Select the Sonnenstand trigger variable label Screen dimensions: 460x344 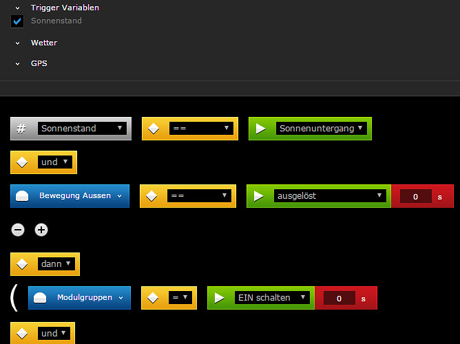click(x=56, y=21)
